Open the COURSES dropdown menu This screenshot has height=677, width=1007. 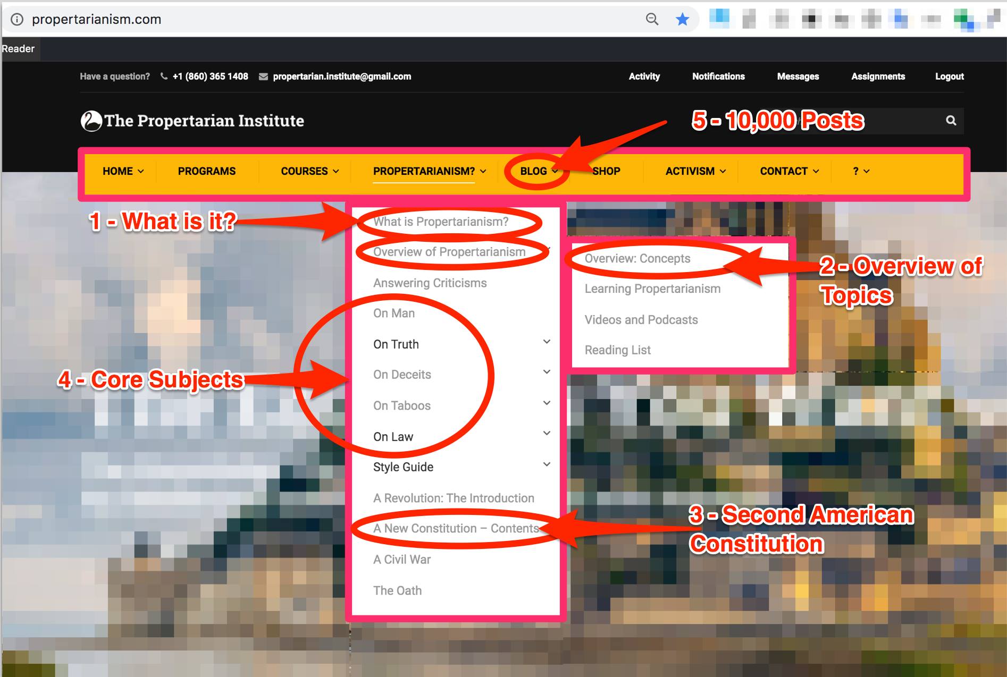(309, 171)
